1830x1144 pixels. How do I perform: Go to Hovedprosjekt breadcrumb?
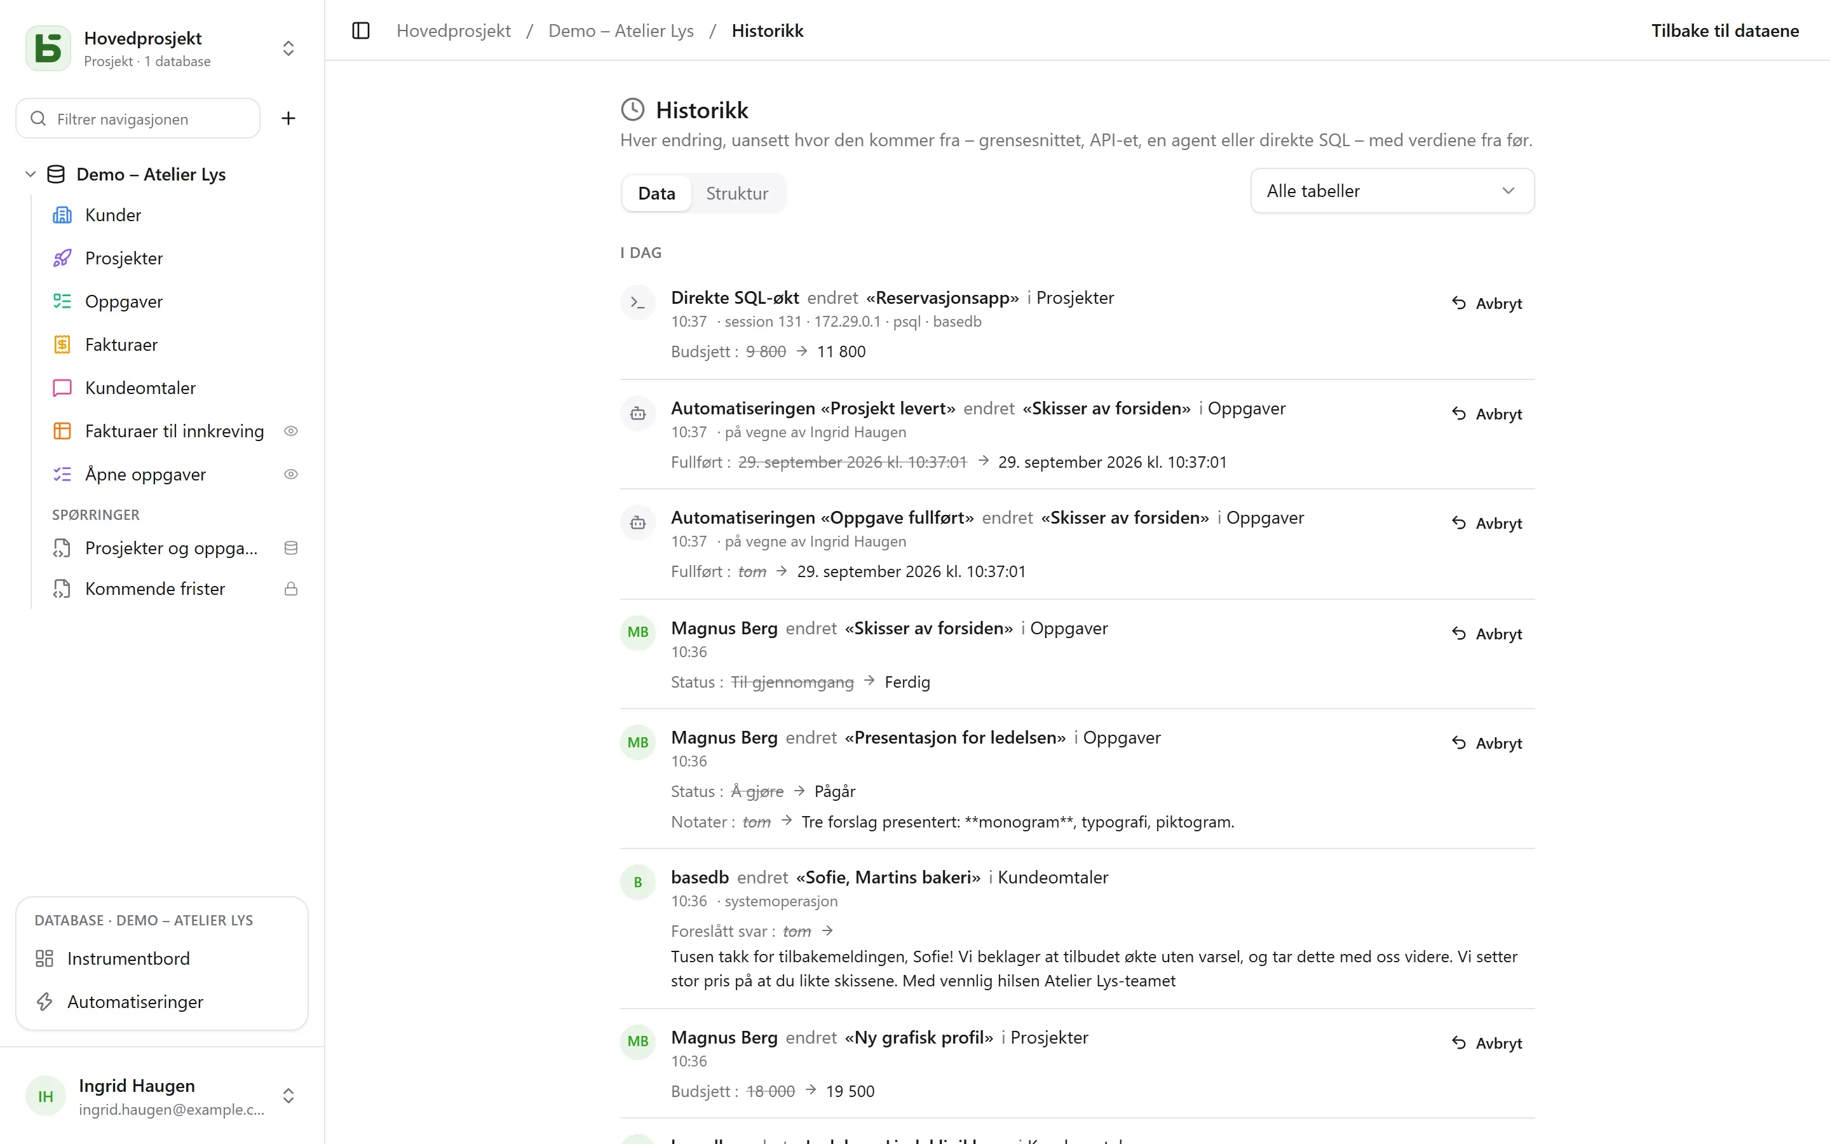pyautogui.click(x=453, y=31)
